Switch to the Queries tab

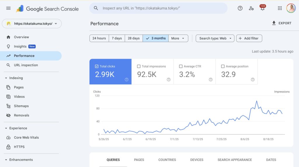(113, 160)
